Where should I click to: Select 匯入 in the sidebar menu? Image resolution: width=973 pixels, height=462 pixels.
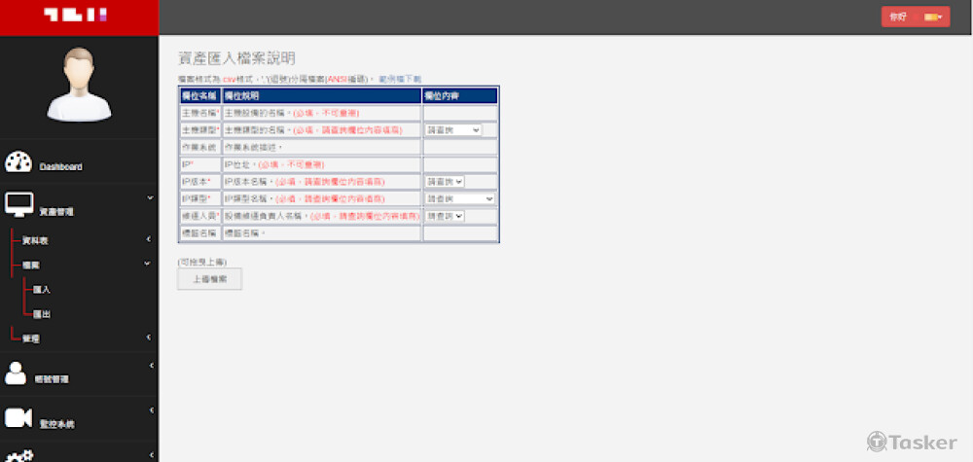click(x=41, y=289)
